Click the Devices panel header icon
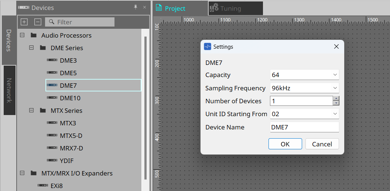The height and width of the screenshot is (191, 390). pos(24,8)
